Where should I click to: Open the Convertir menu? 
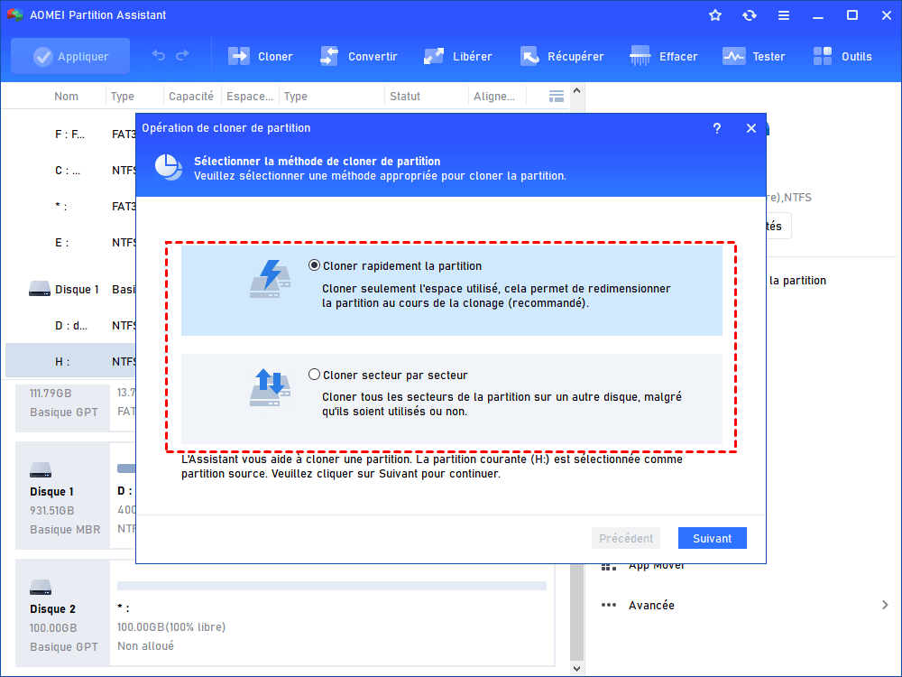coord(358,56)
